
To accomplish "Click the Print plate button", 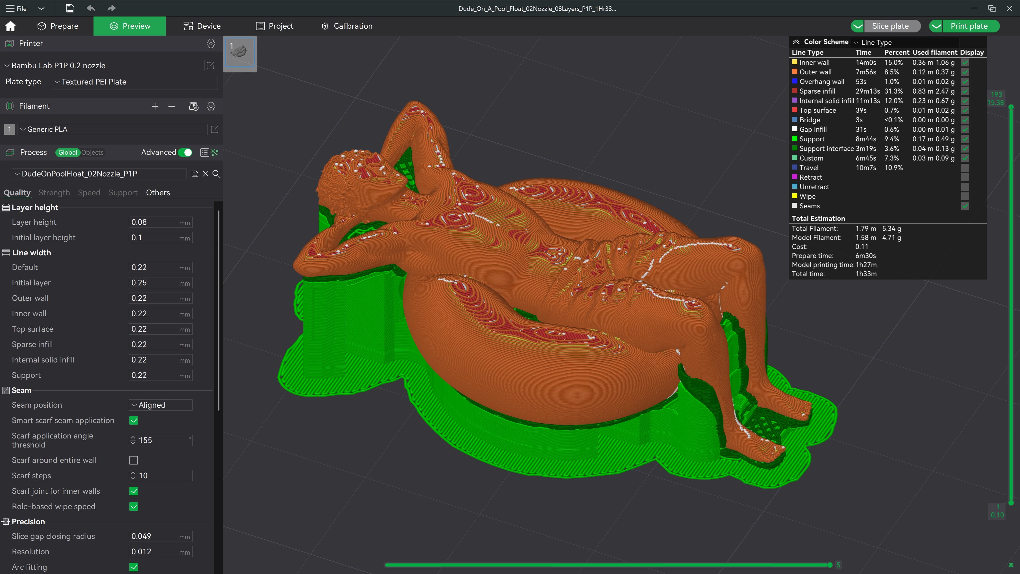I will click(x=969, y=26).
